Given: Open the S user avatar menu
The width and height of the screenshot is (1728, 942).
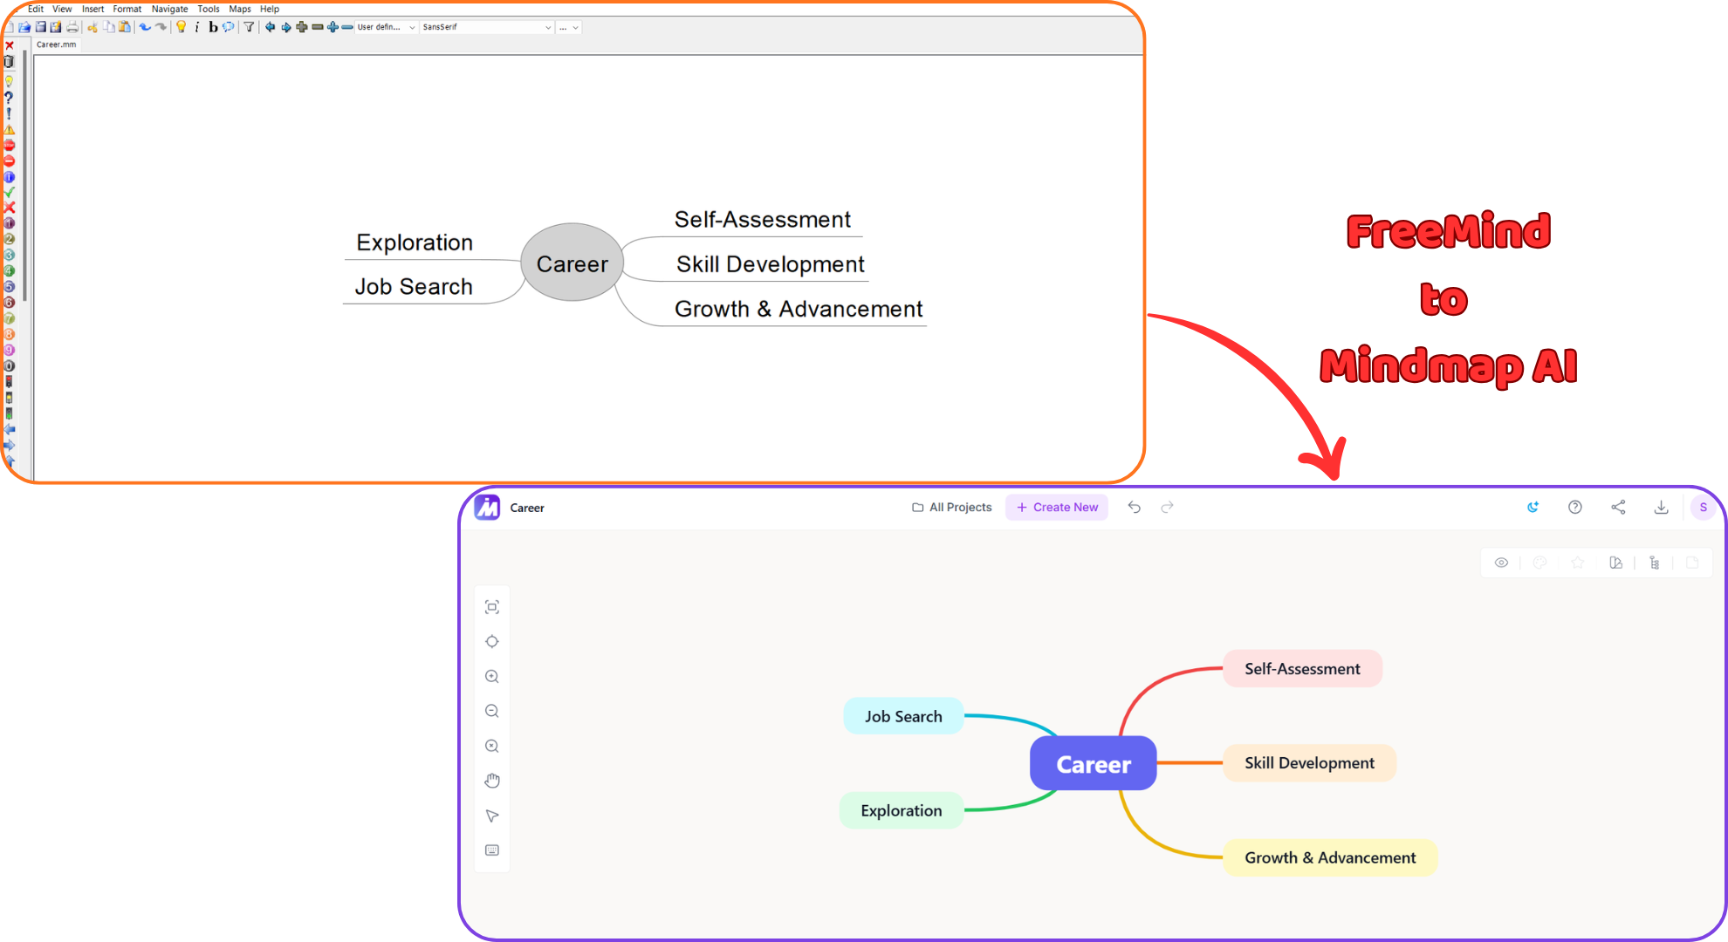Looking at the screenshot, I should tap(1703, 507).
